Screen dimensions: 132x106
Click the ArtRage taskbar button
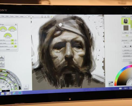(8, 94)
